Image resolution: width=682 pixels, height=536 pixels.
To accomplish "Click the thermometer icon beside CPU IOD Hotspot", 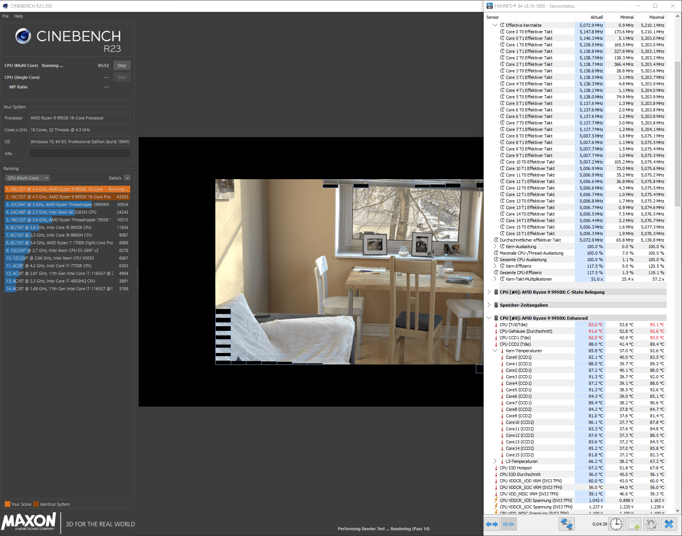I will click(x=496, y=468).
